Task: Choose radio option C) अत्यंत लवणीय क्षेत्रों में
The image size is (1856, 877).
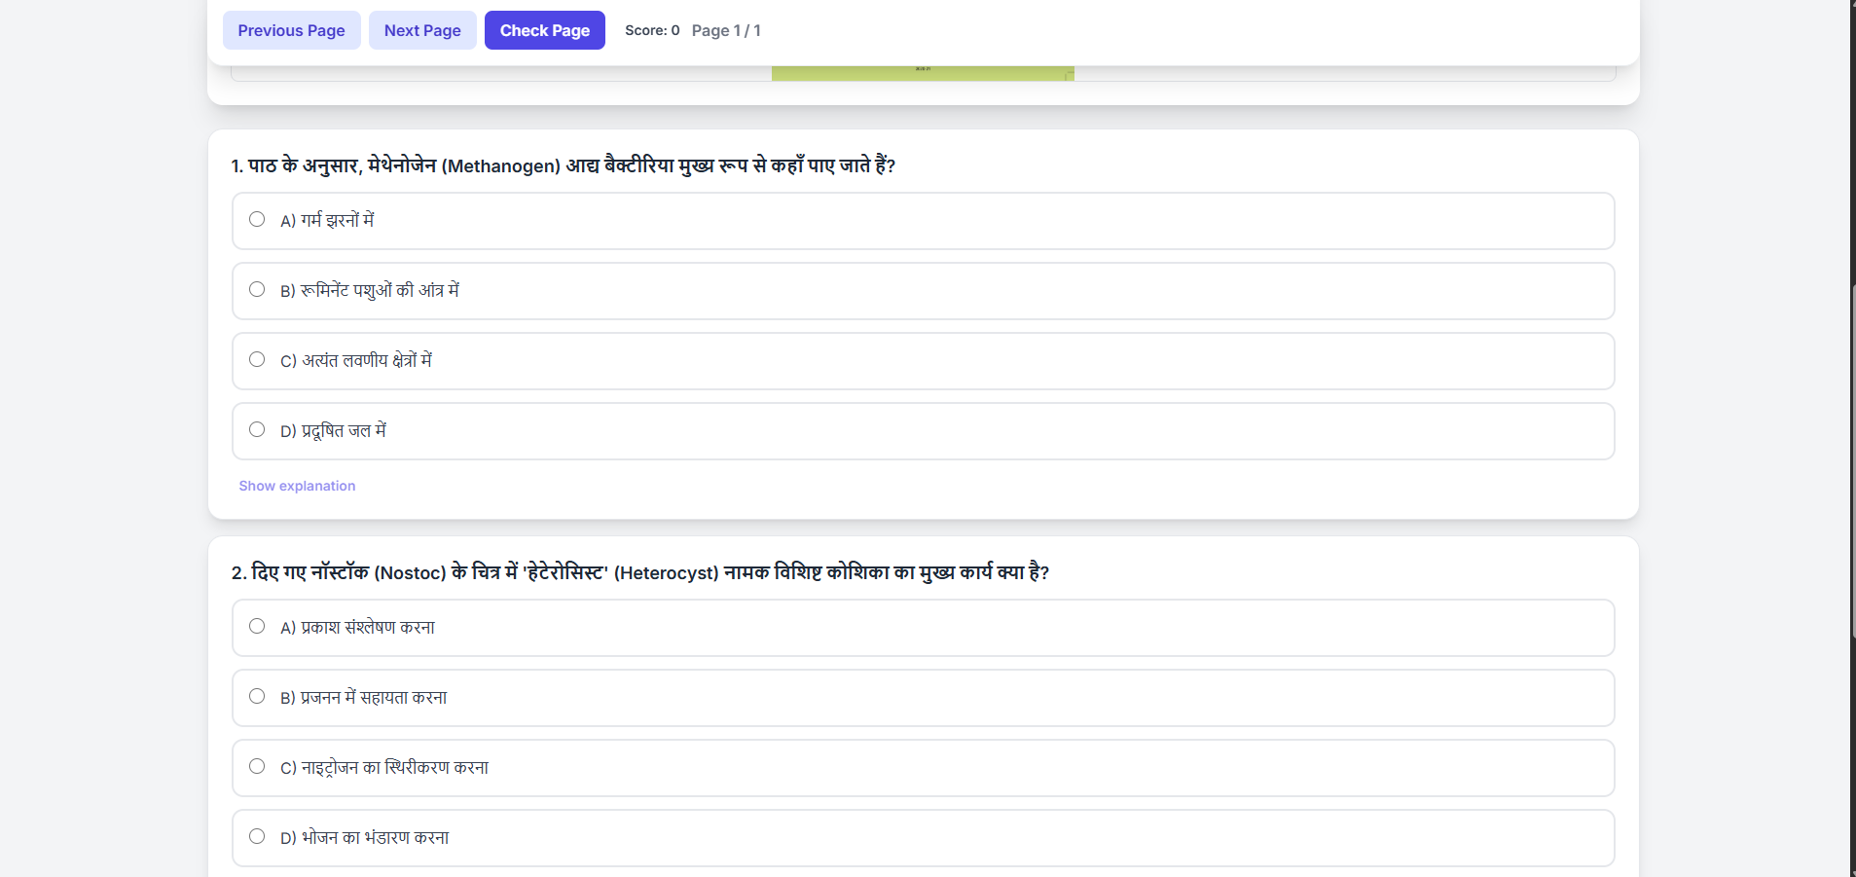Action: pos(257,359)
